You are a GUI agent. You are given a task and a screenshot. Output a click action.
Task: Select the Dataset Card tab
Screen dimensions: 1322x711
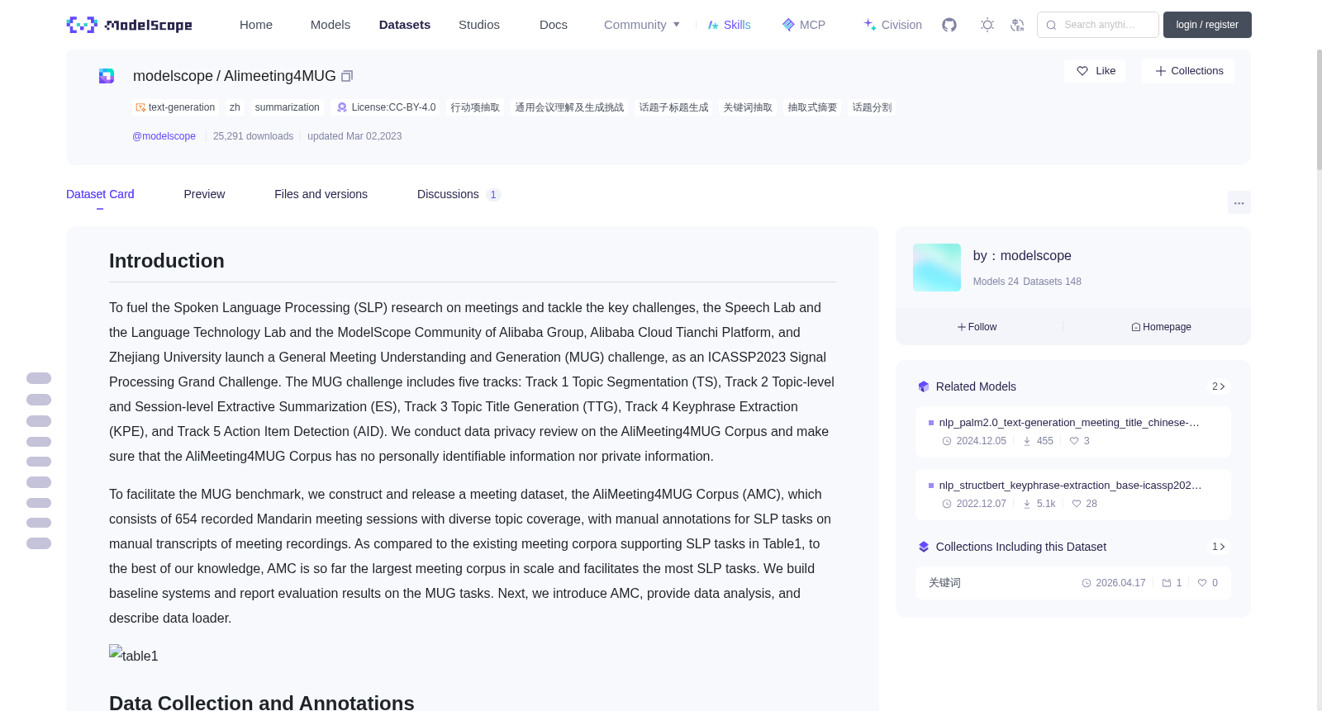(100, 194)
